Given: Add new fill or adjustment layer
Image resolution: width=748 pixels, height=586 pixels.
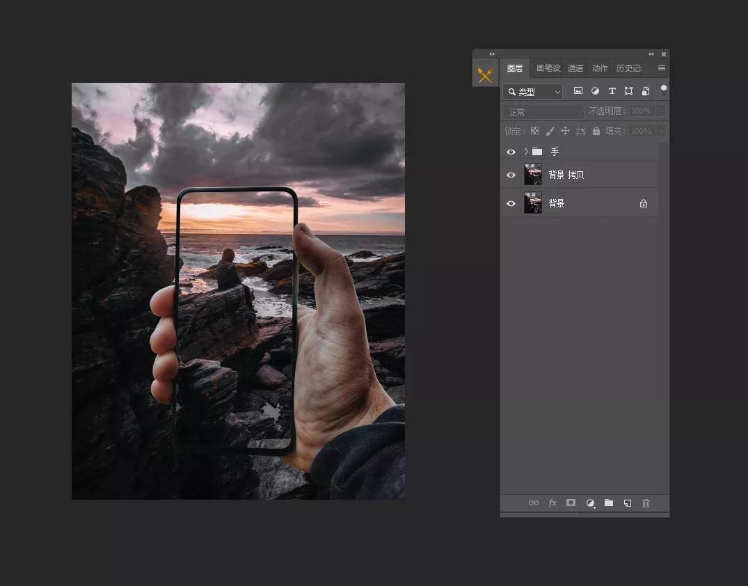Looking at the screenshot, I should [590, 502].
